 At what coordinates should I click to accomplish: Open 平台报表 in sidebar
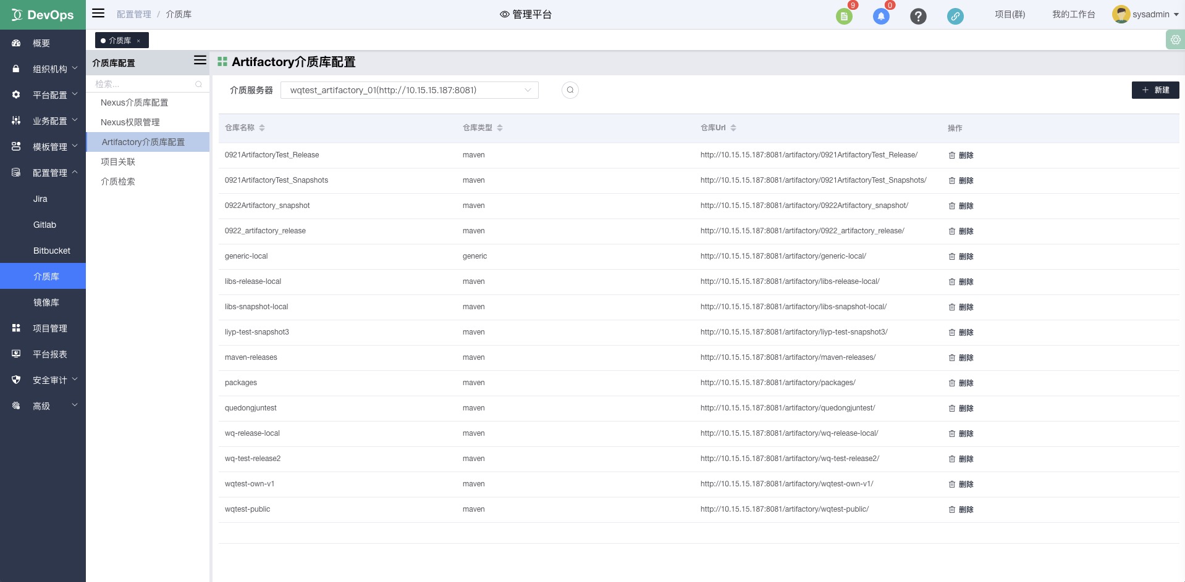pos(43,354)
